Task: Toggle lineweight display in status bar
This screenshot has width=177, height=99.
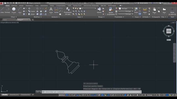Action: pos(100,95)
